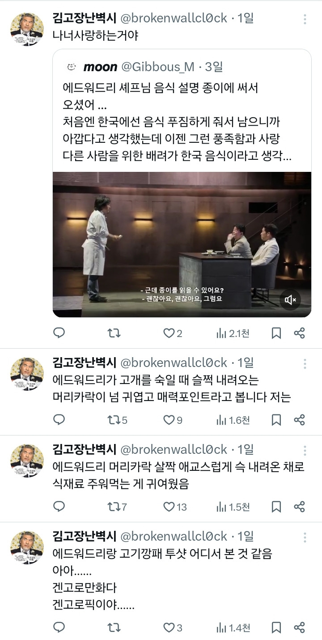Image resolution: width=322 pixels, height=640 pixels.
Task: Open avatar of the third tweet
Action: coord(27,461)
